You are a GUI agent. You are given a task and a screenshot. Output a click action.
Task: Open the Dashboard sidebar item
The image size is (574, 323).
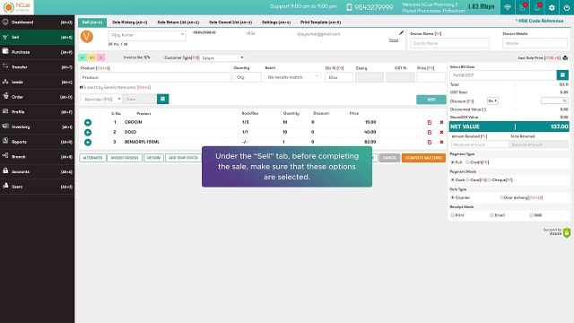click(x=37, y=22)
